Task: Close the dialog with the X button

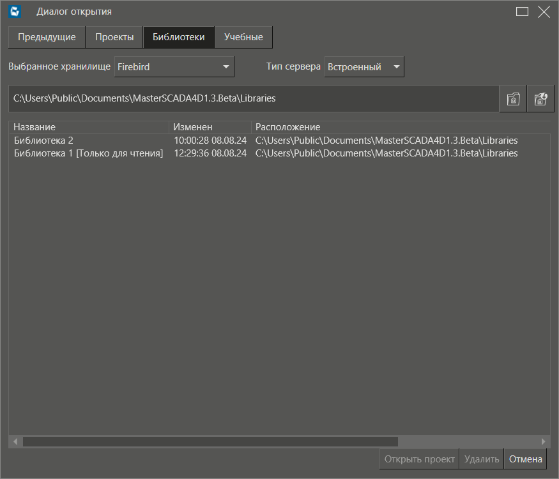Action: 544,11
